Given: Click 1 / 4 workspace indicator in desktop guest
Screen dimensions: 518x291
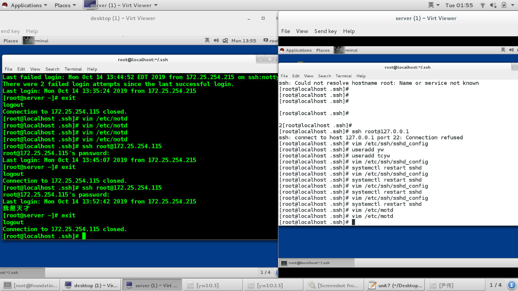Looking at the screenshot, I should pyautogui.click(x=265, y=272).
